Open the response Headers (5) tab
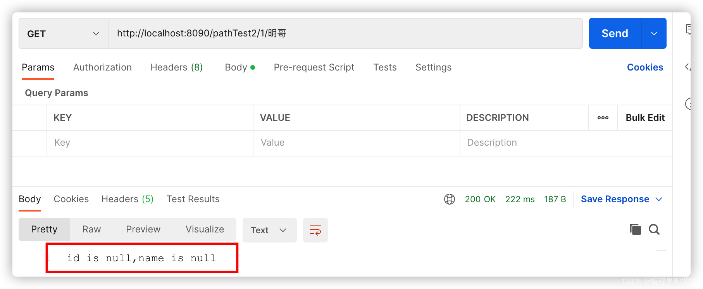The height and width of the screenshot is (289, 703). pos(128,199)
